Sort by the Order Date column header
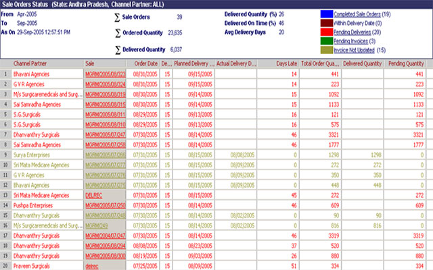This screenshot has height=270, width=433. (143, 63)
